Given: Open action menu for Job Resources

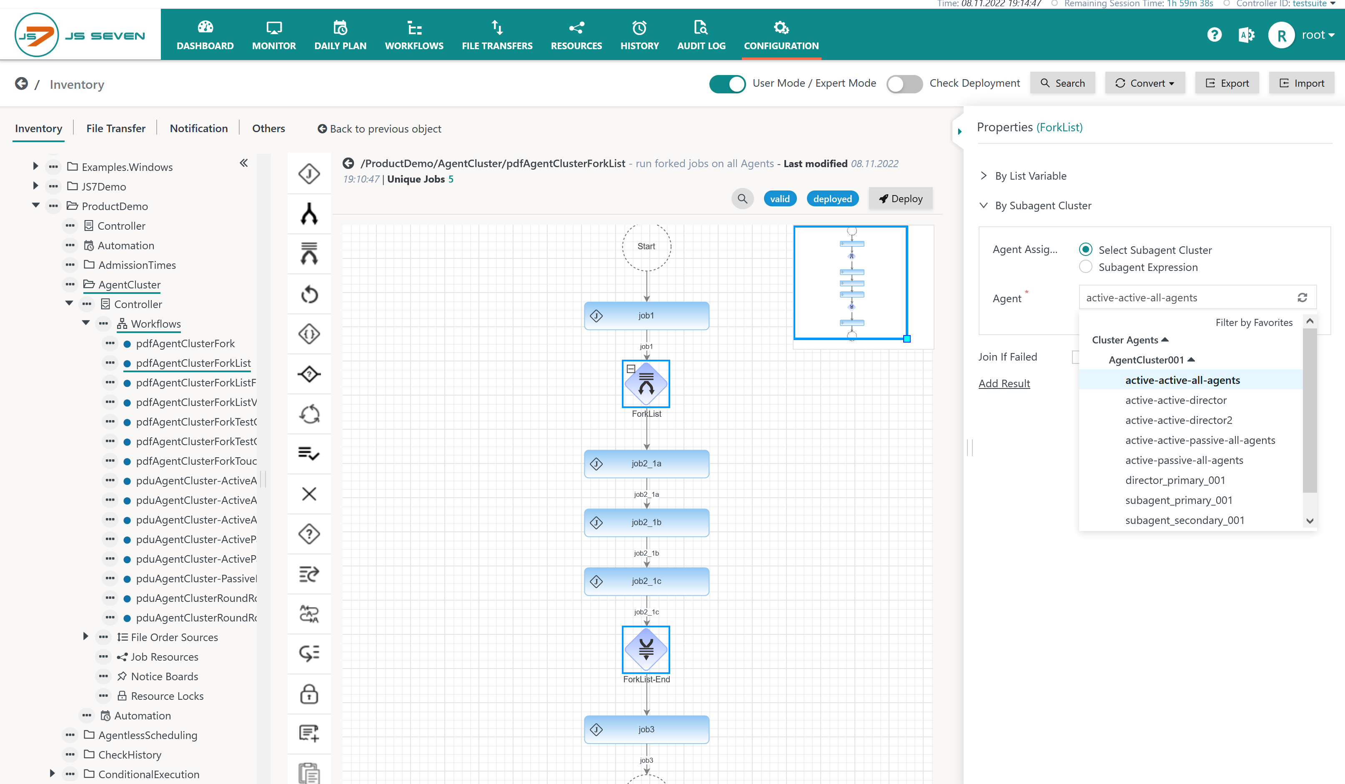Looking at the screenshot, I should point(103,656).
